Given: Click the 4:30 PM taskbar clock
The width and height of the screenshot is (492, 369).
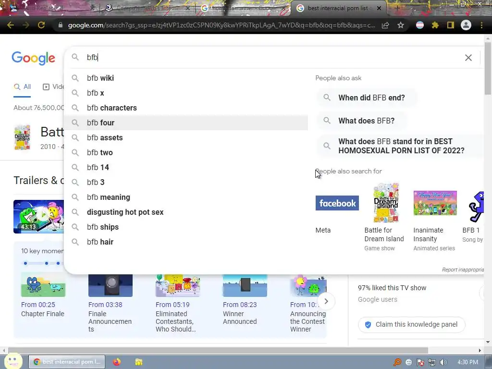Looking at the screenshot, I should (468, 362).
